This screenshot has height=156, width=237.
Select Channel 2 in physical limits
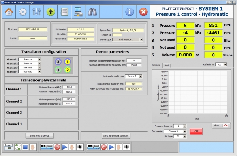16,101
